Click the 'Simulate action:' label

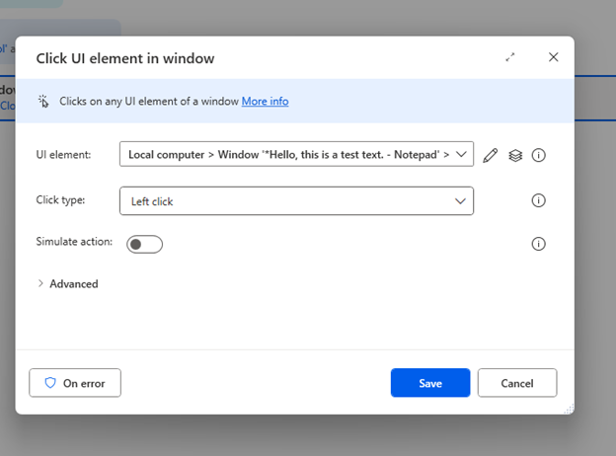74,242
